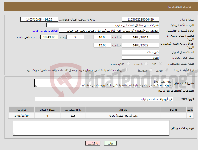
Task: Click the ردیف column header
Action: point(190,110)
